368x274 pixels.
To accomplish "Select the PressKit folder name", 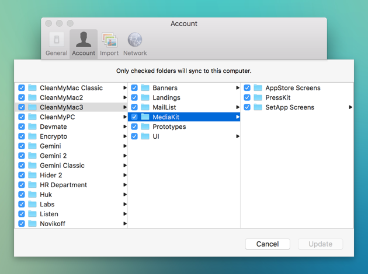I will (x=278, y=97).
